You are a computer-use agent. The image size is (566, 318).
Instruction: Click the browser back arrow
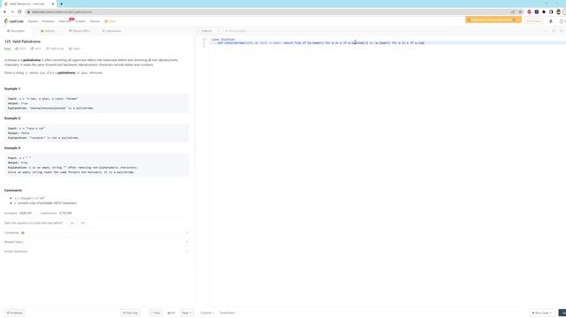[x=4, y=11]
